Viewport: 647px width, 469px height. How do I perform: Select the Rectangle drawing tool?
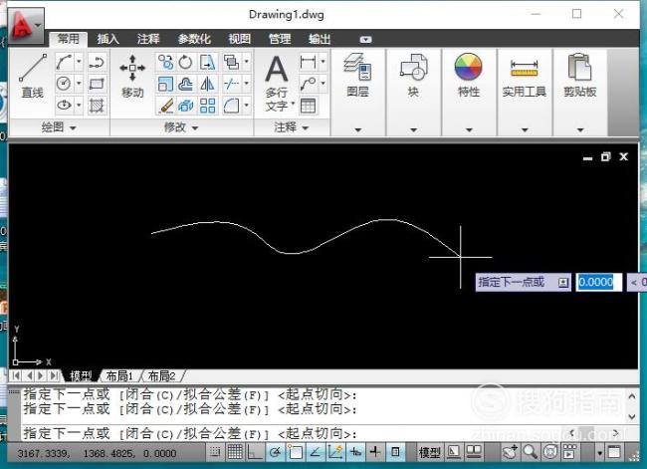click(97, 84)
